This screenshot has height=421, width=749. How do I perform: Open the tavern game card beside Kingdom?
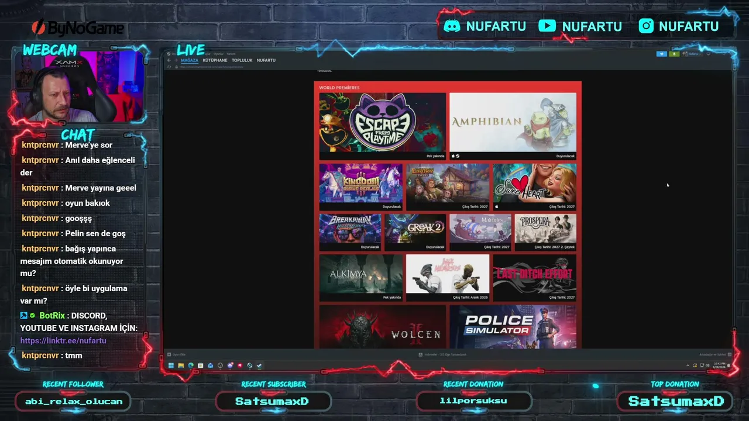click(x=448, y=187)
